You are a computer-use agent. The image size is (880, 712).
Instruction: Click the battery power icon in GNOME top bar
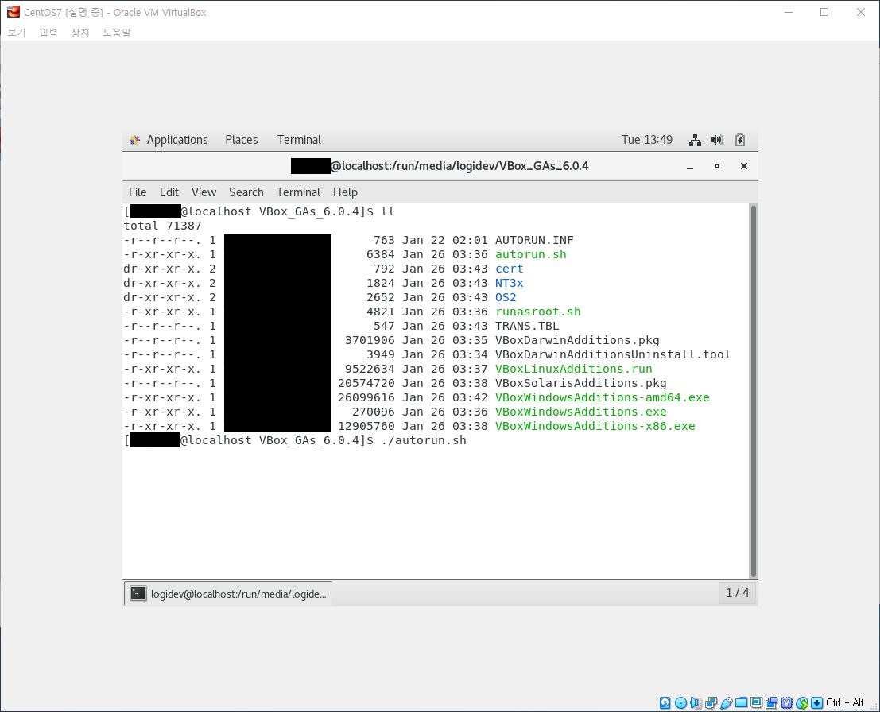click(740, 140)
